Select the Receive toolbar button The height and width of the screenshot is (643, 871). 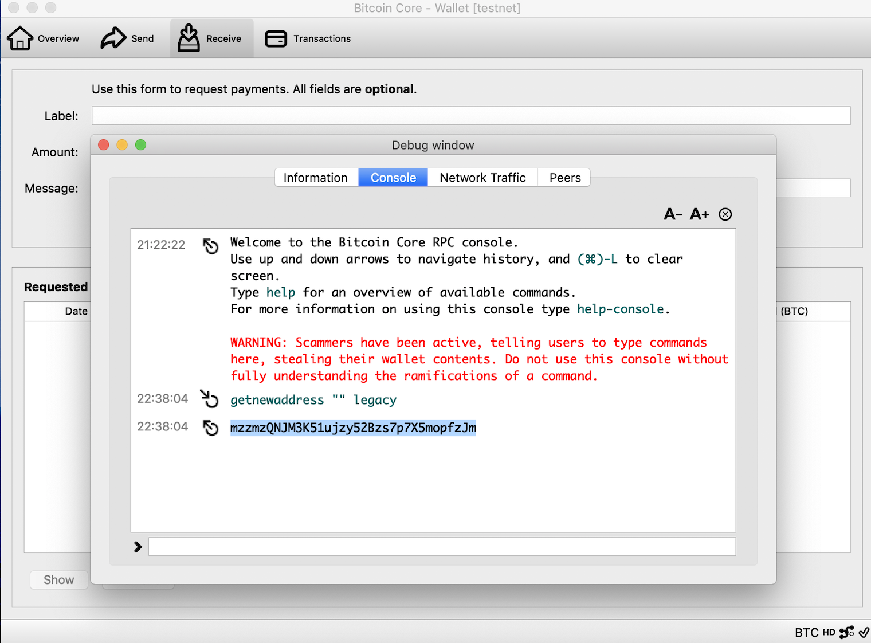211,38
